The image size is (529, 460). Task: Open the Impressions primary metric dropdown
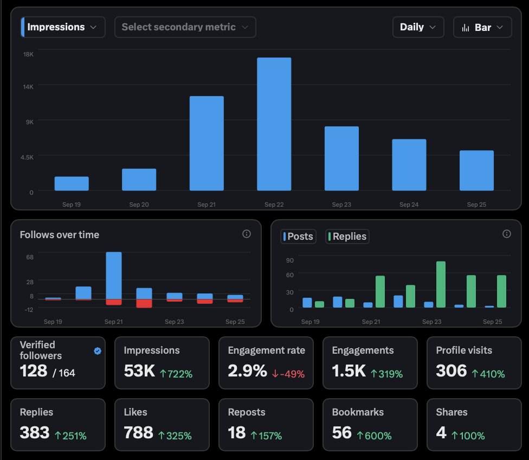(x=63, y=27)
